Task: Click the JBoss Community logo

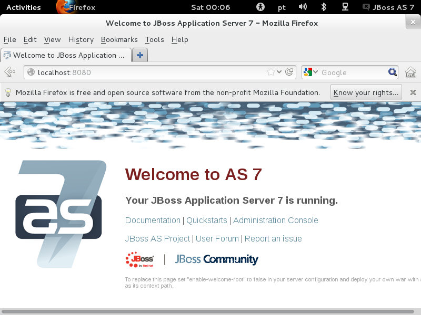Action: [x=216, y=259]
